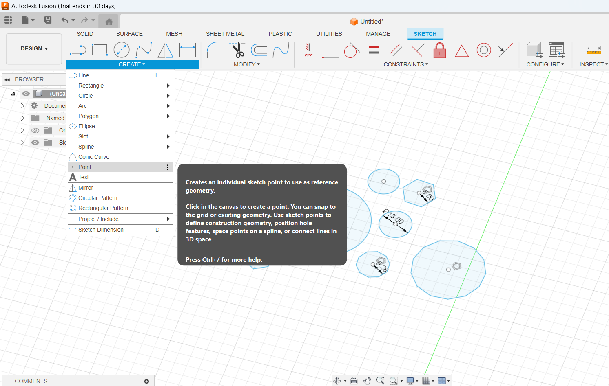
Task: Choose Rectangle from the Create menu
Action: tap(120, 86)
